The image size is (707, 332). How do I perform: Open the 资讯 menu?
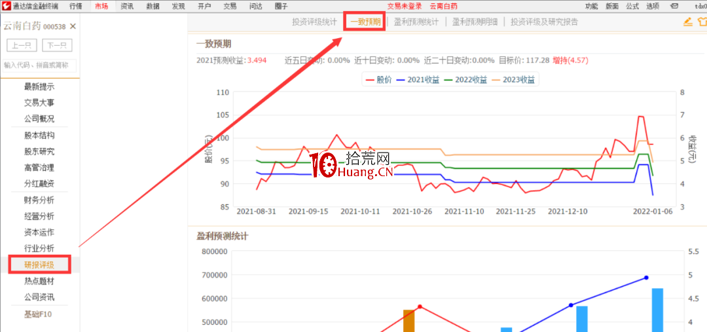point(127,7)
